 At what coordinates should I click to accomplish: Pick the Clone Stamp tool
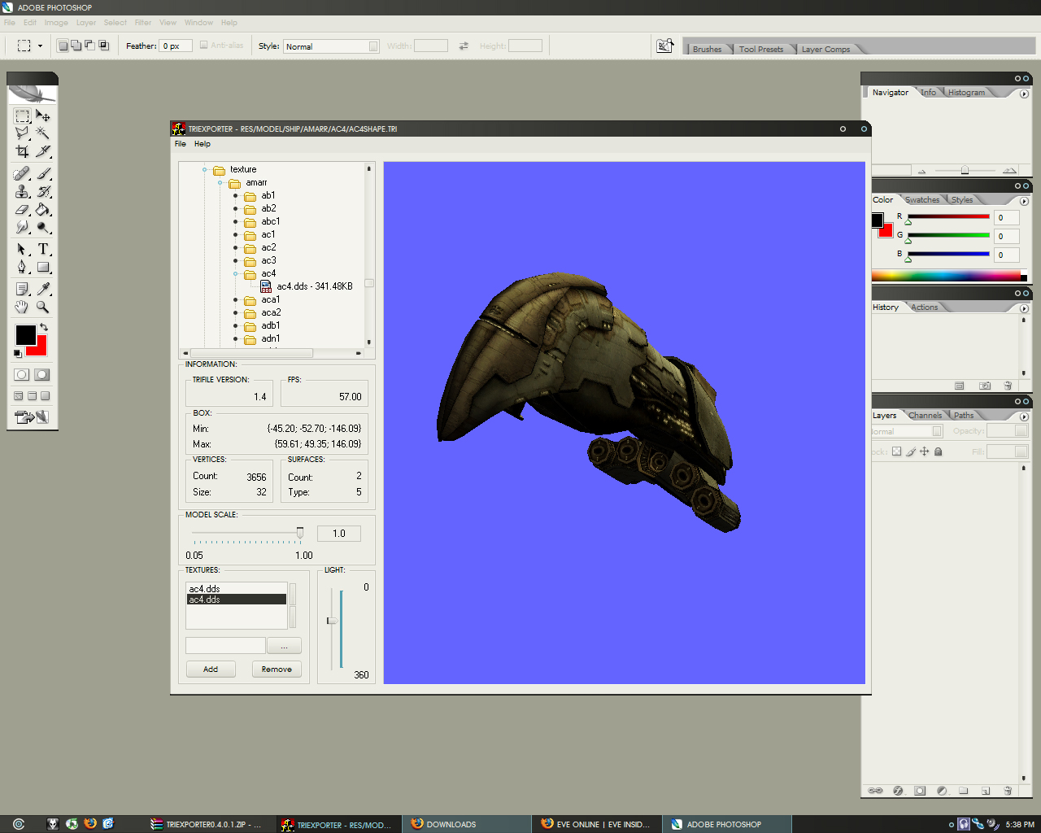coord(22,191)
